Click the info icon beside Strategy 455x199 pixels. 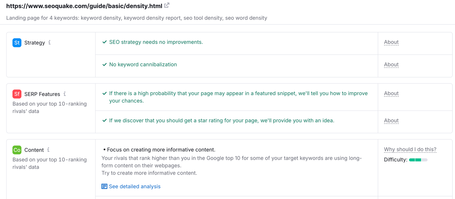[50, 42]
